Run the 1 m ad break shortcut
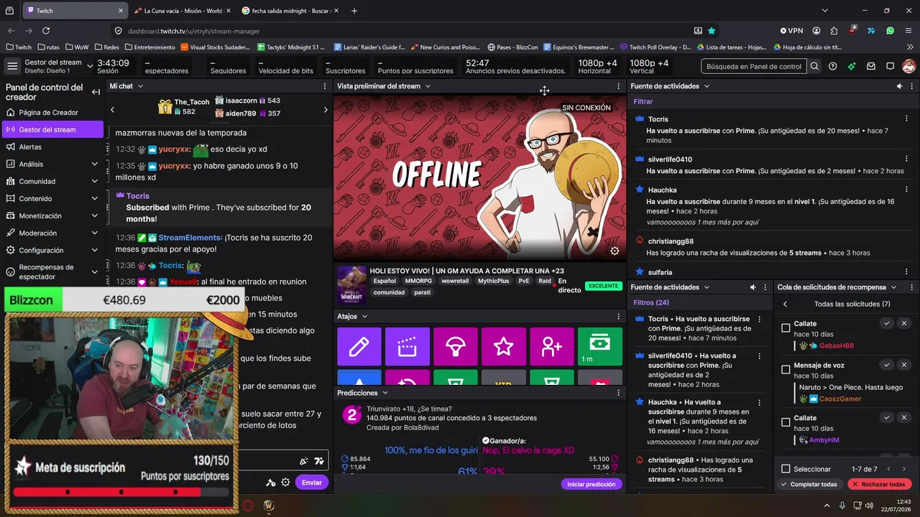Viewport: 920px width, 517px height. click(600, 347)
